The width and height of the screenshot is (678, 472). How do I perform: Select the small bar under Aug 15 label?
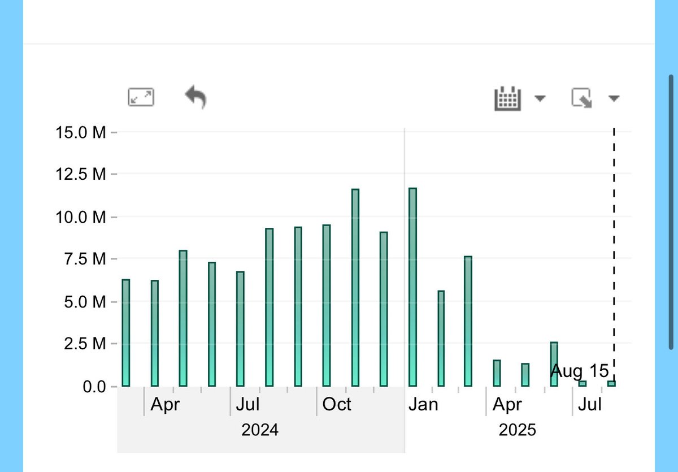(611, 384)
